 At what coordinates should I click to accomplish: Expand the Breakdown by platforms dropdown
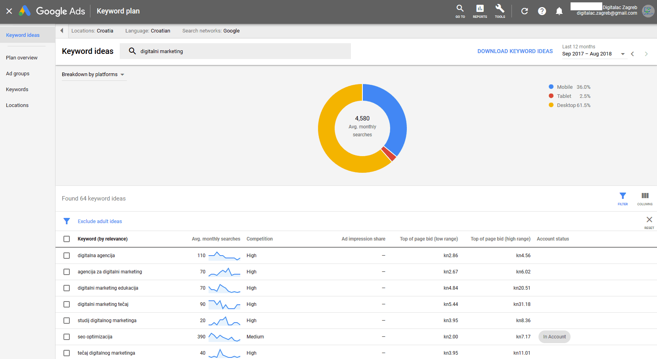pyautogui.click(x=93, y=74)
